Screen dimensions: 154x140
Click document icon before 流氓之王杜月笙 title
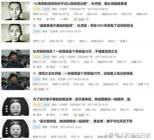[x=35, y=74]
